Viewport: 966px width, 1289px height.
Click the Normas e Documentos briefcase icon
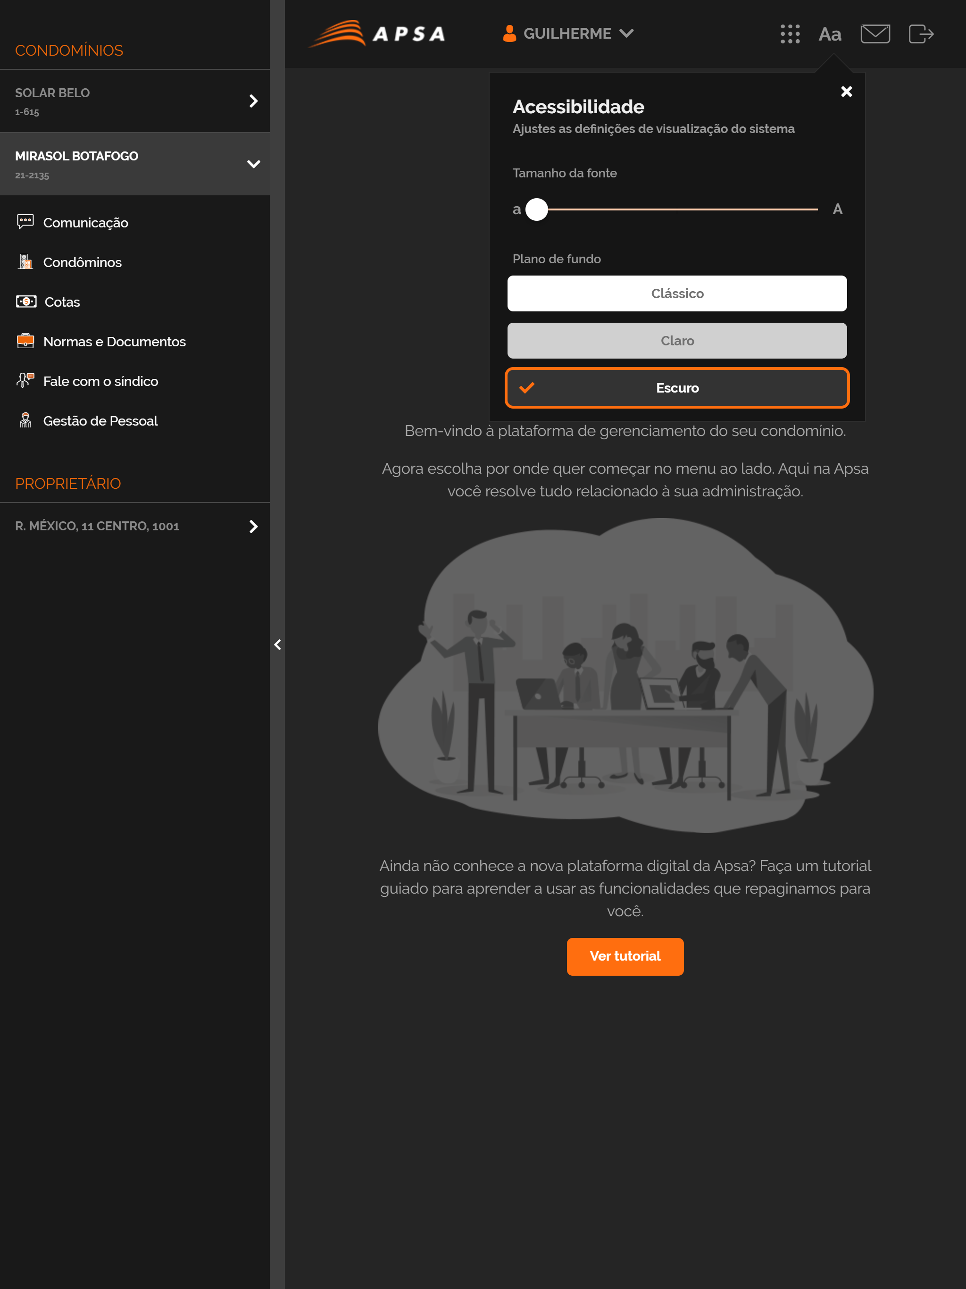(x=25, y=341)
